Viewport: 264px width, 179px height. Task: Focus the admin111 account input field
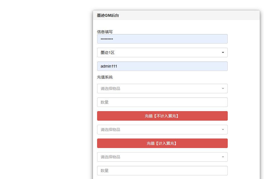(162, 66)
